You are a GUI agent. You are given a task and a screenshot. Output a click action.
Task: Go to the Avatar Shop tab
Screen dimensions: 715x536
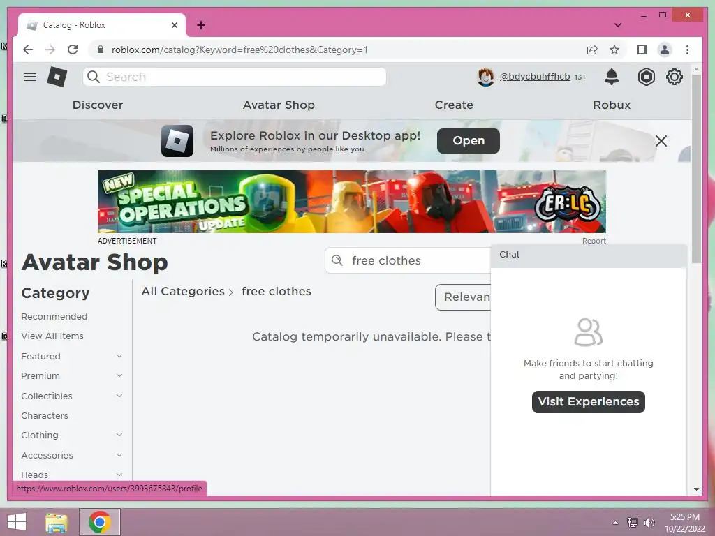[279, 105]
